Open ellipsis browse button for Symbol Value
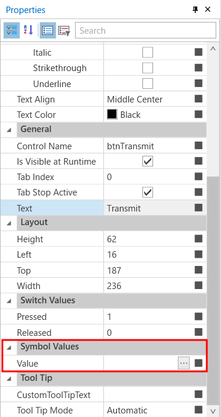This screenshot has width=221, height=417. pyautogui.click(x=184, y=363)
